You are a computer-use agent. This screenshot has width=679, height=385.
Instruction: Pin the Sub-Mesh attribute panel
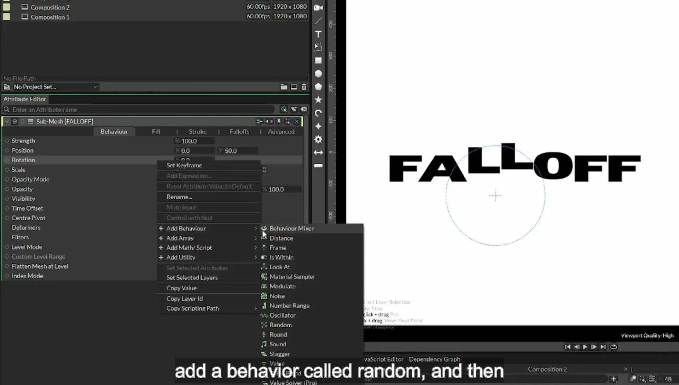click(279, 122)
